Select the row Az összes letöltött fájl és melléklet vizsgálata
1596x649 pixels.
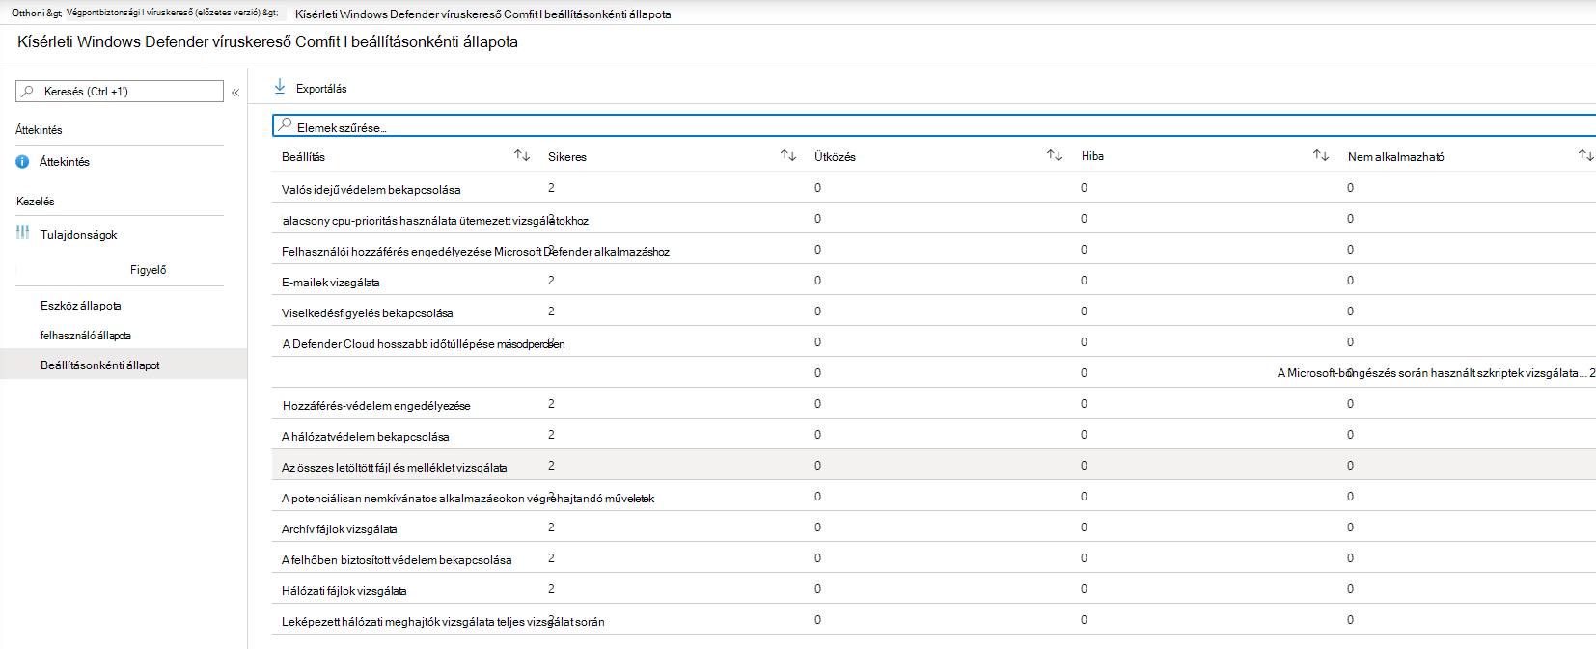934,465
